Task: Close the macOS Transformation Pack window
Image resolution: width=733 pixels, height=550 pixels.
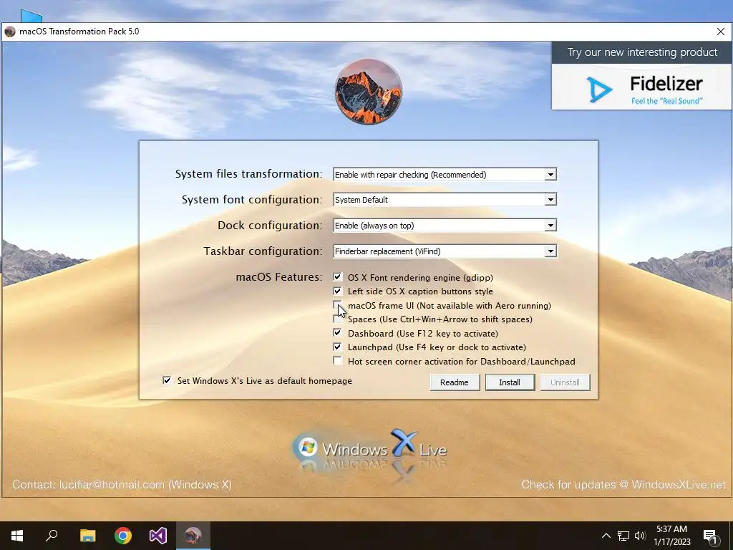Action: coord(720,32)
